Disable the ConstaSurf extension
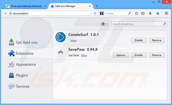The height and width of the screenshot is (105, 172). coord(139,40)
